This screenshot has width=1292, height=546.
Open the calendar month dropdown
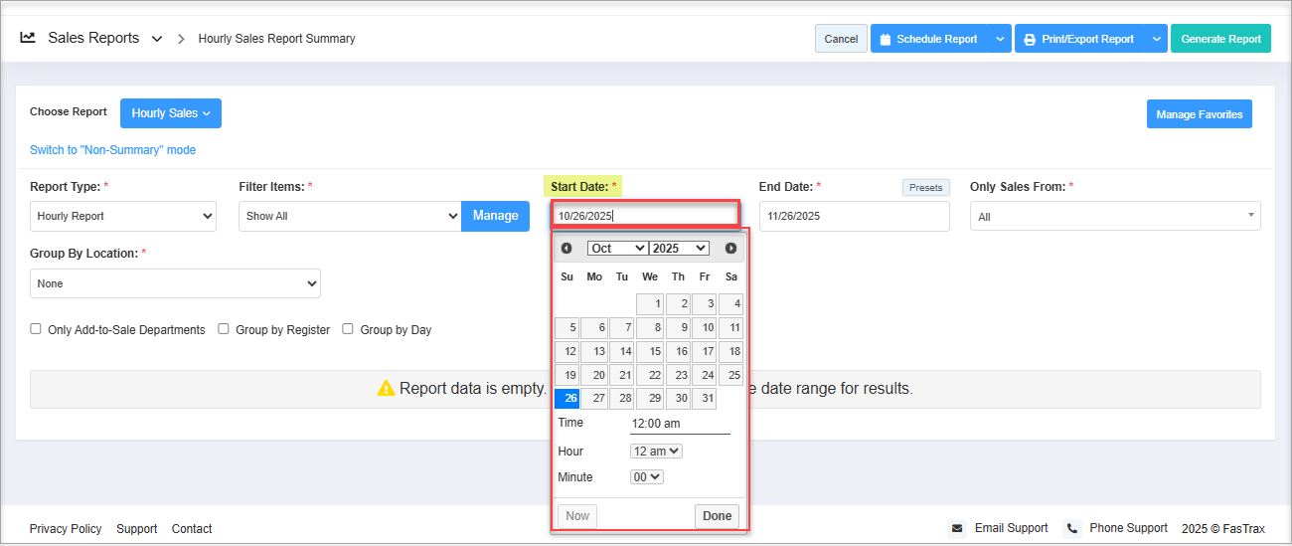(x=617, y=249)
